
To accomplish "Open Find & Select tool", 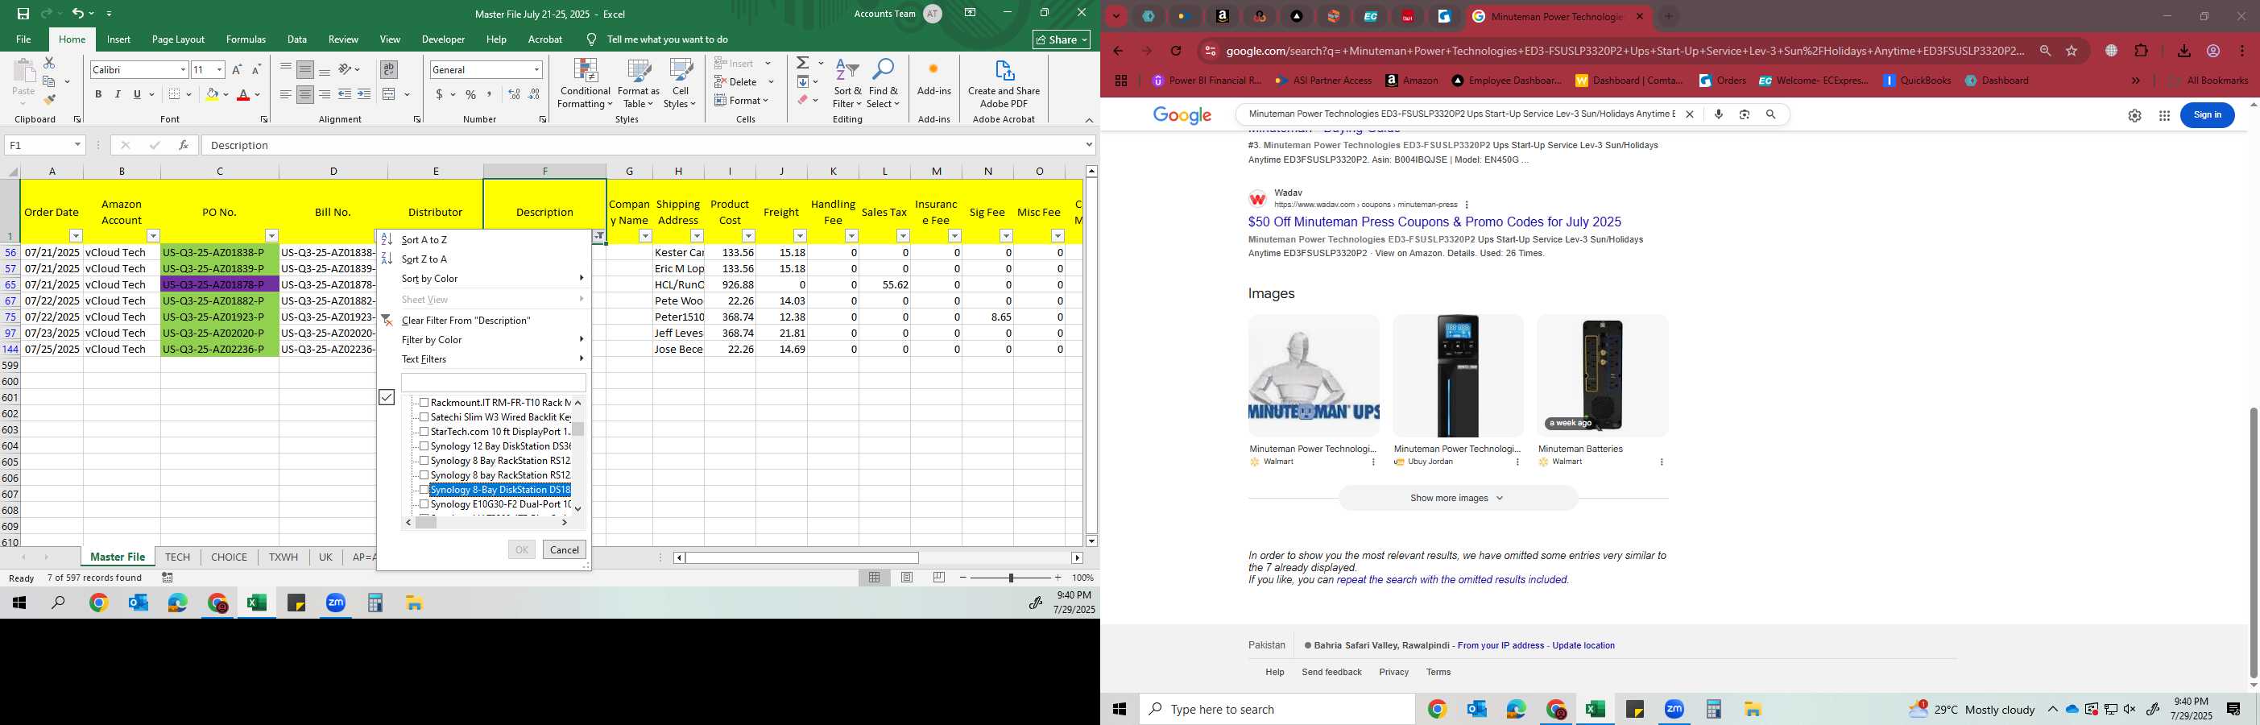I will pyautogui.click(x=884, y=85).
